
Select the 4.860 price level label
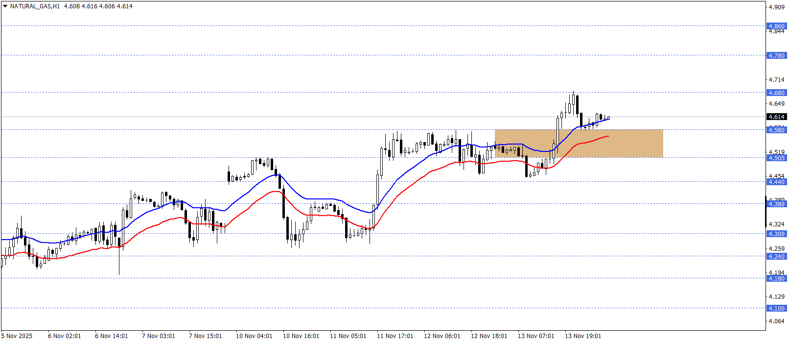(x=776, y=26)
